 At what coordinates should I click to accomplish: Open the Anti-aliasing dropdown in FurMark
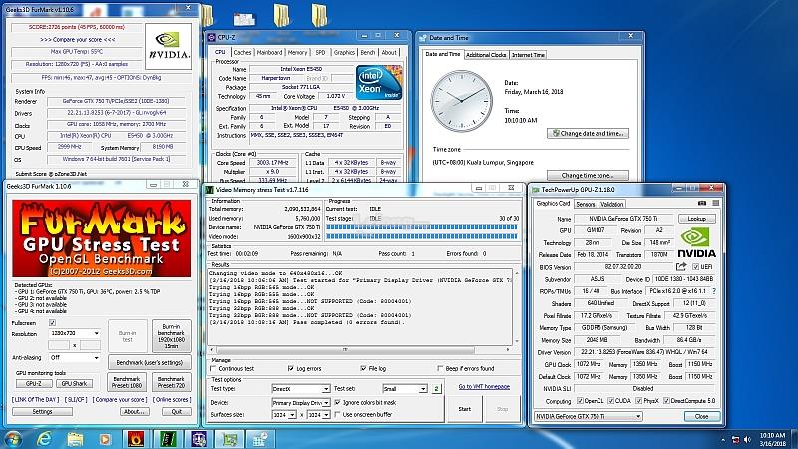tap(96, 358)
